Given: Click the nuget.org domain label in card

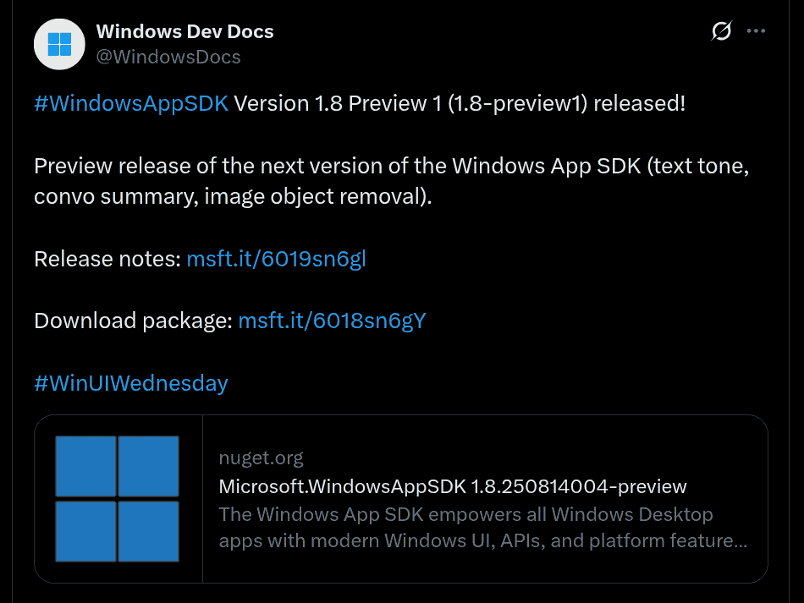Looking at the screenshot, I should point(261,458).
